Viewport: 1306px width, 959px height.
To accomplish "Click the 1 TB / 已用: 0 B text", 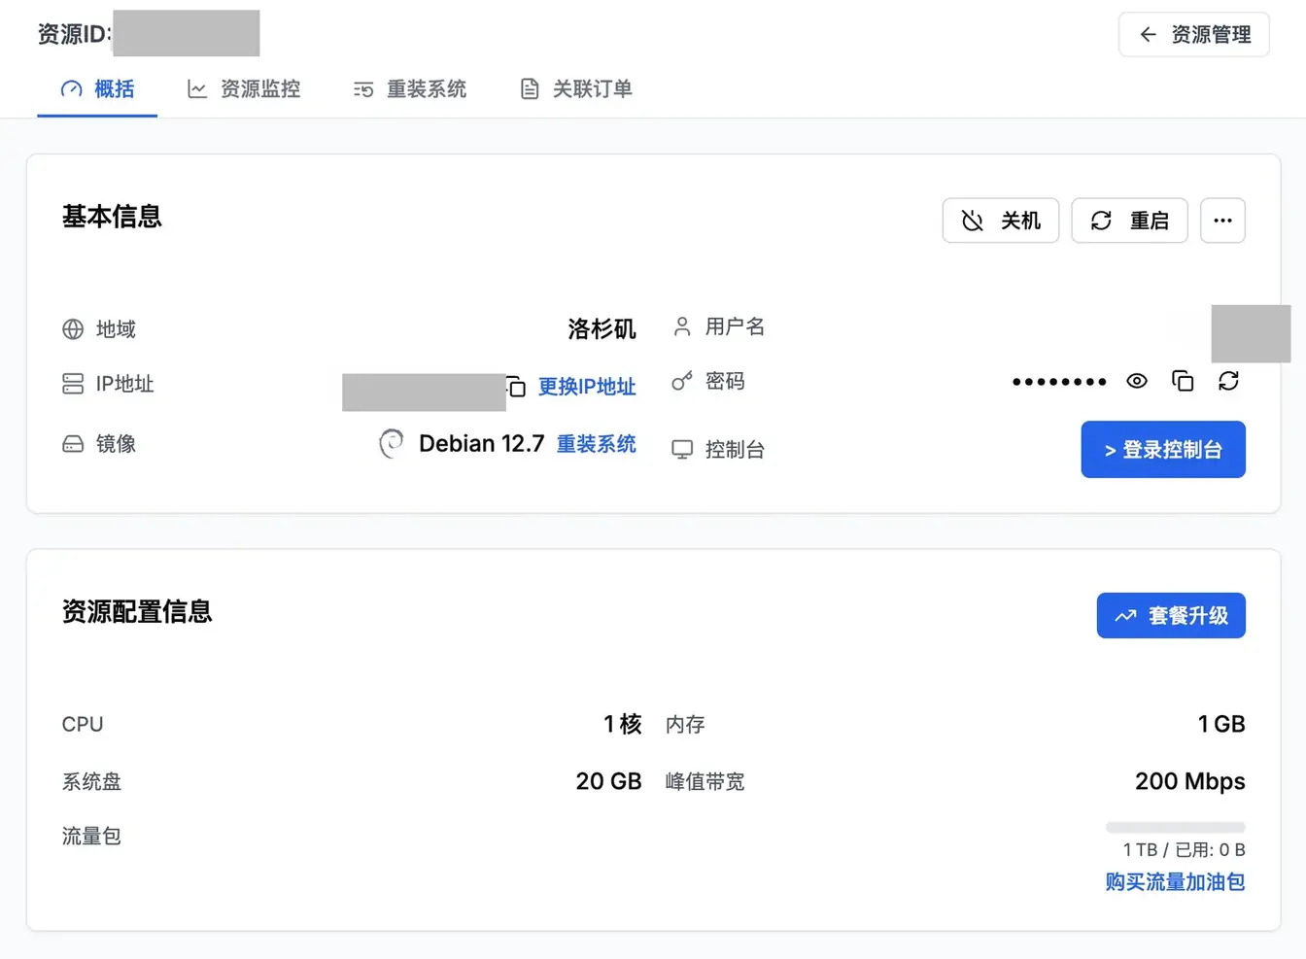I will pyautogui.click(x=1184, y=850).
